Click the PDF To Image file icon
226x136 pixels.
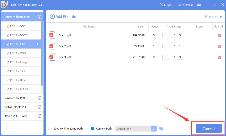point(8,62)
